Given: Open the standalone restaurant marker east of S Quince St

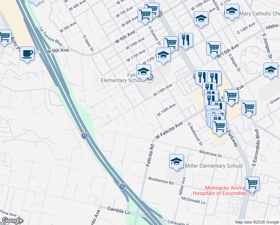Looking at the screenshot, I should [186, 40].
